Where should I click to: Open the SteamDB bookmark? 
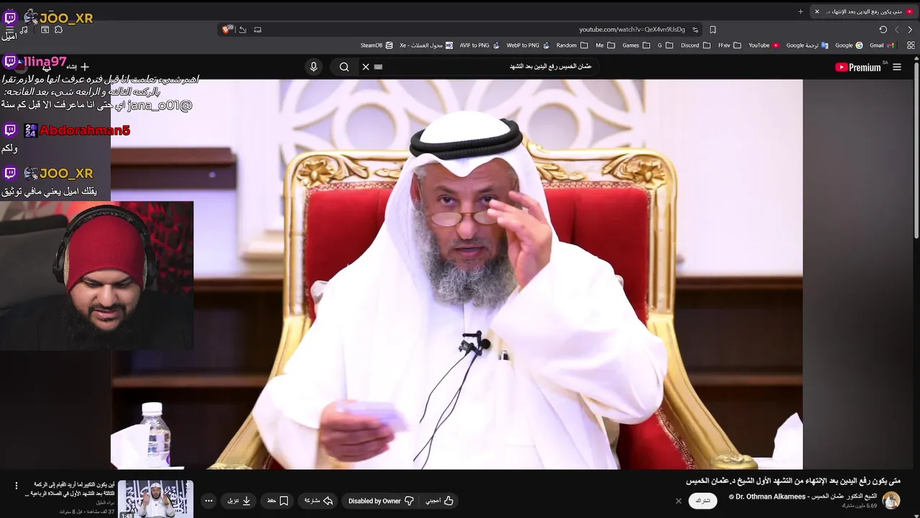point(376,45)
